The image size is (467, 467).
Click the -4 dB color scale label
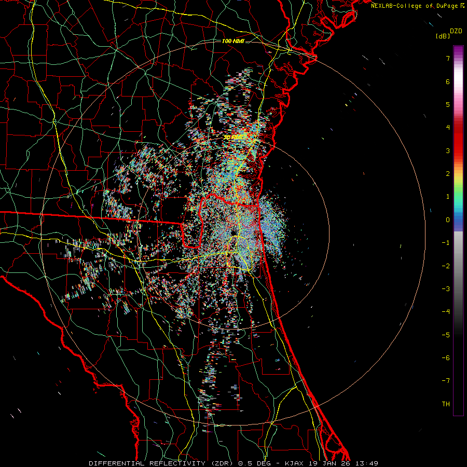click(x=446, y=311)
